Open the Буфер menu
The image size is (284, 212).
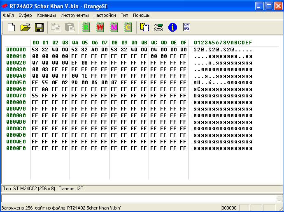tap(25, 15)
